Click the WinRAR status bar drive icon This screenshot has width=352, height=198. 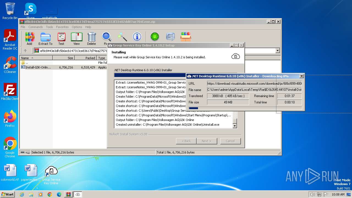(23, 152)
